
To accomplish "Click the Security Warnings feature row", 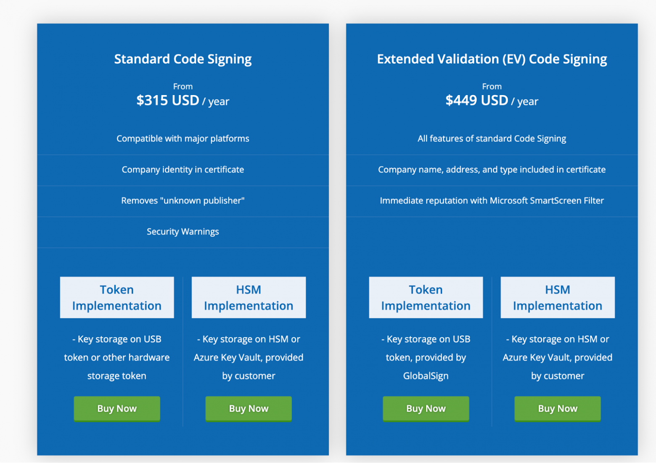I will tap(183, 231).
